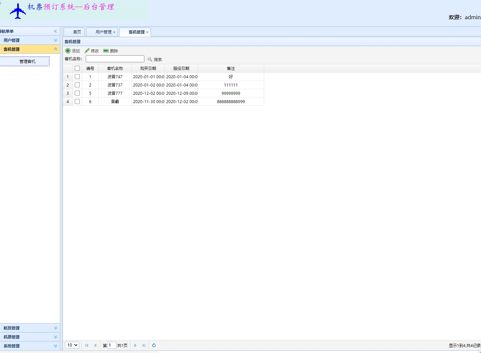Viewport: 481px width, 353px height.
Task: Go to first page of results
Action: [87, 345]
